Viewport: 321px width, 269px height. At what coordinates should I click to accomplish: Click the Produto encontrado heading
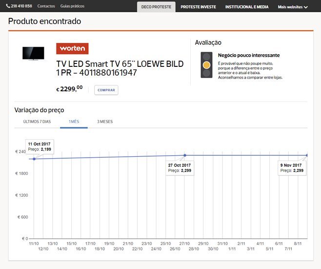[x=44, y=21]
